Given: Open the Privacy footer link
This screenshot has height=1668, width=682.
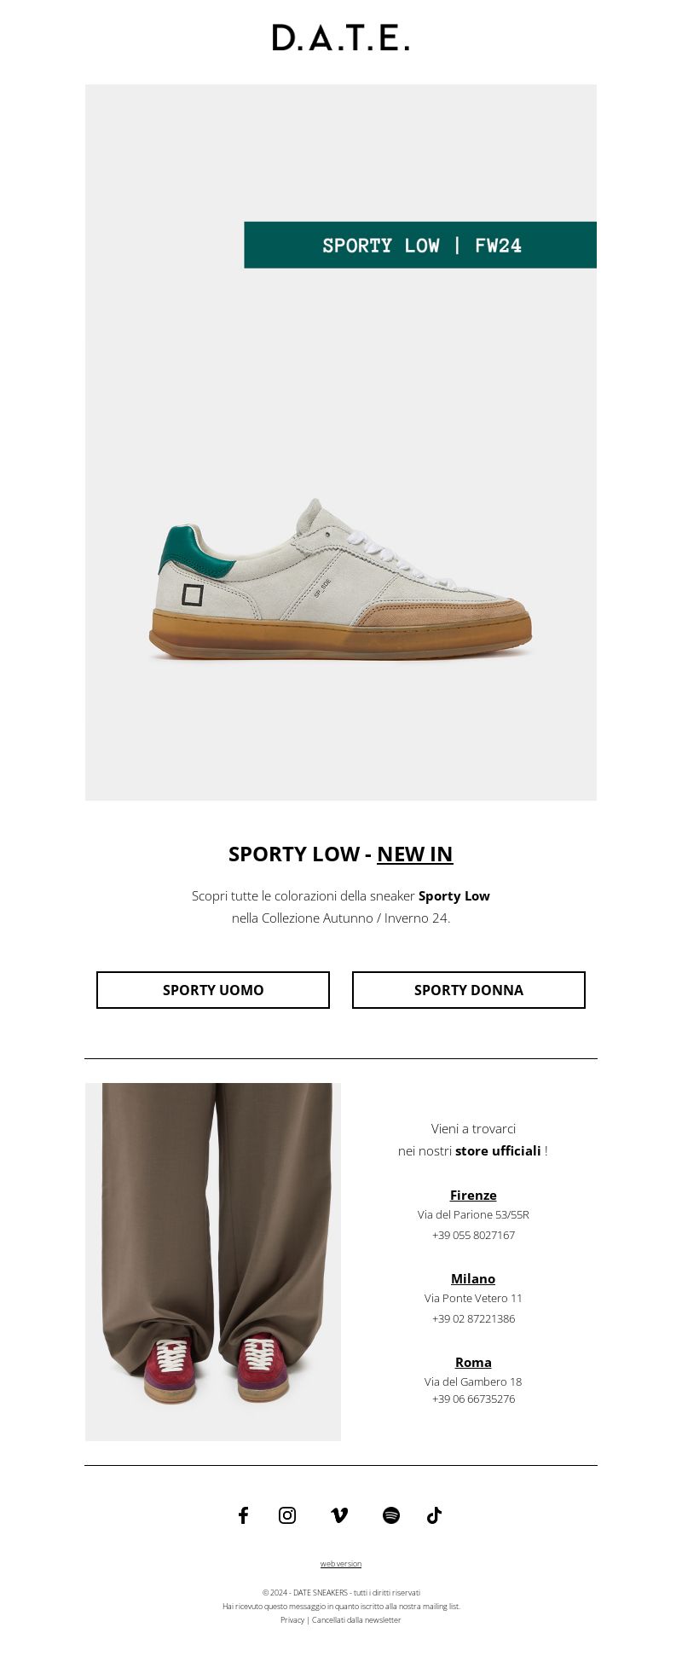Looking at the screenshot, I should [292, 1619].
